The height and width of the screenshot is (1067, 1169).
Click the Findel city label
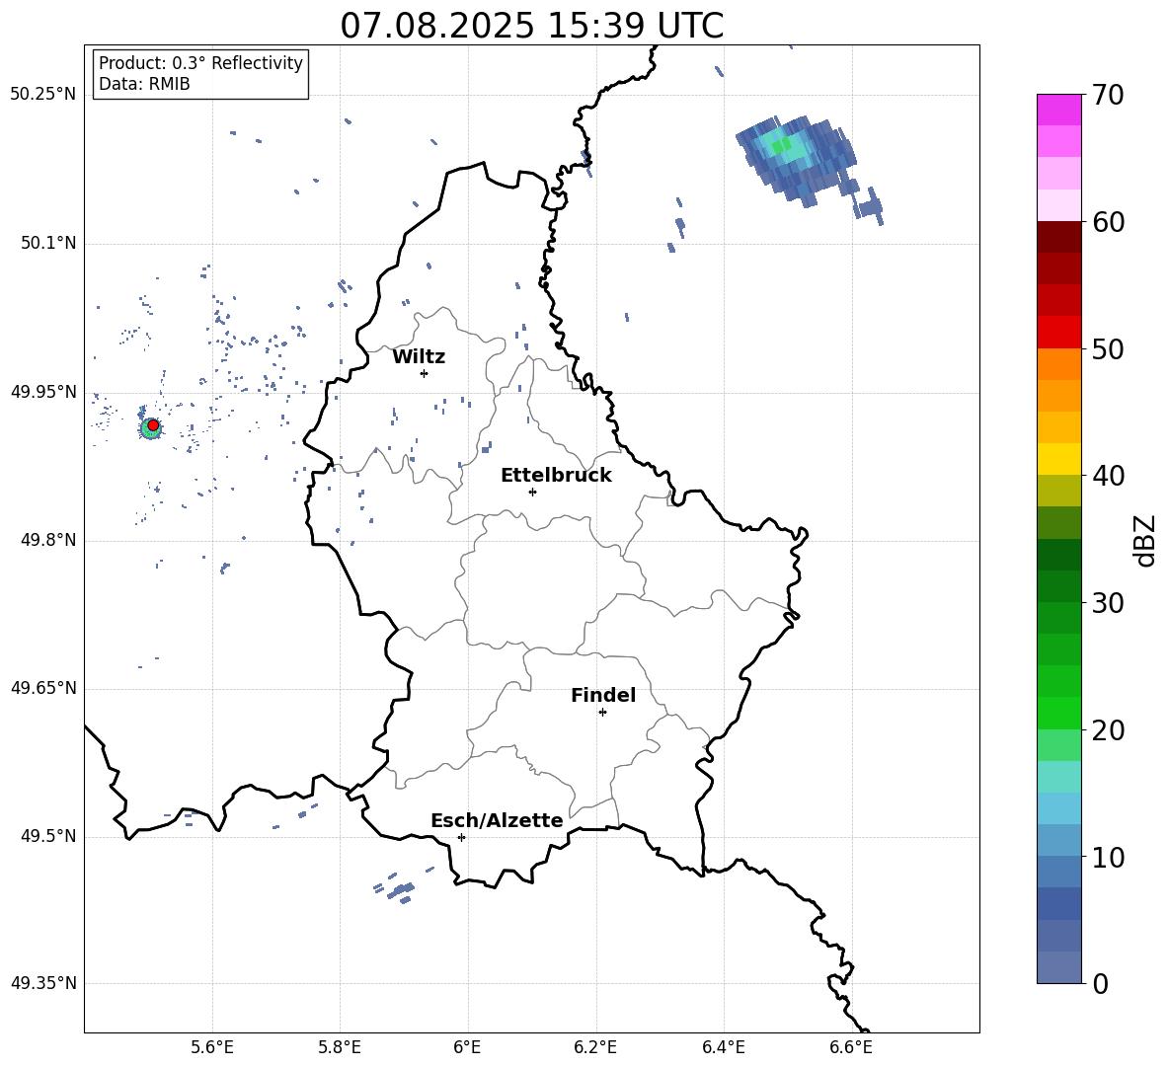603,695
